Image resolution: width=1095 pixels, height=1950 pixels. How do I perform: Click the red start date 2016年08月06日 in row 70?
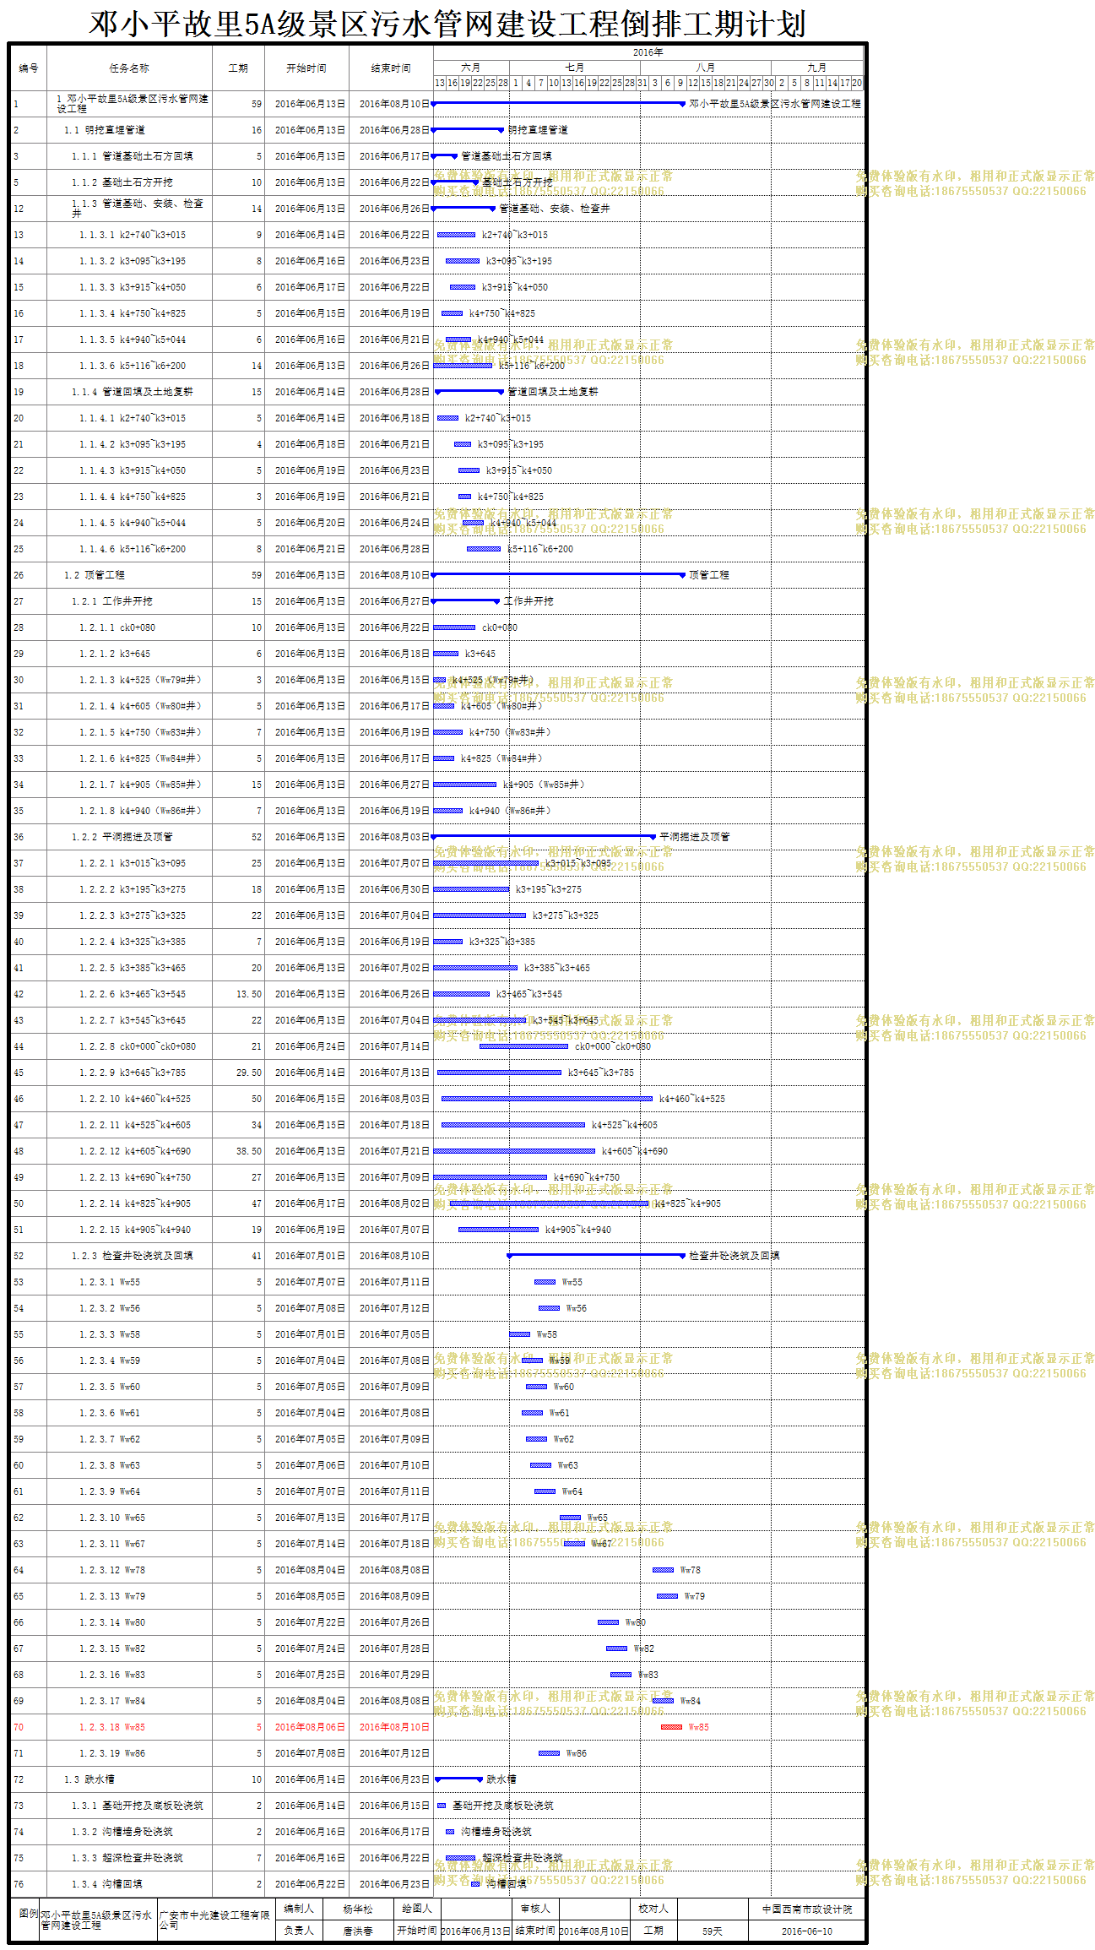310,1727
